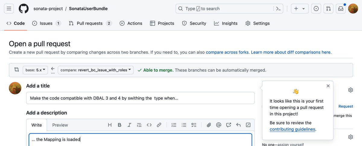Switch to the Settings tab
362x146 pixels.
(258, 23)
